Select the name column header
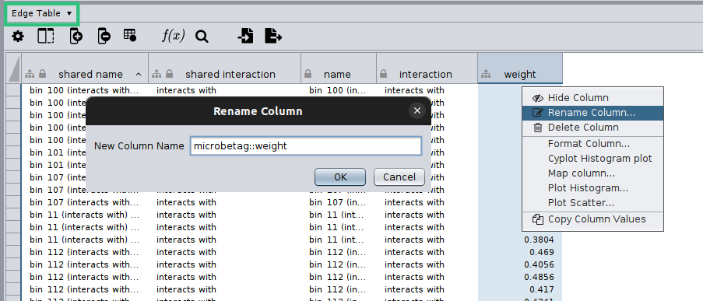The image size is (703, 301). pos(339,68)
